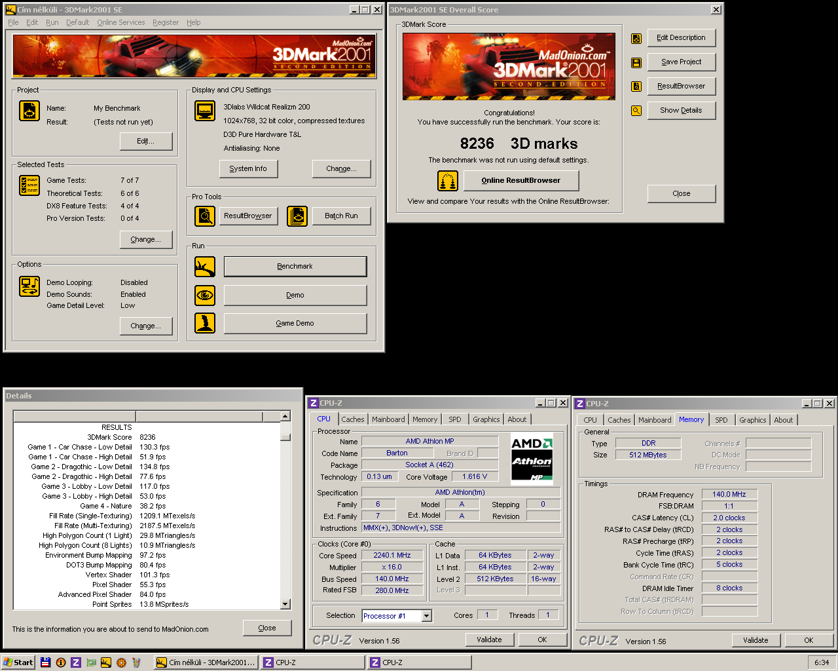Launch the Game Demo
This screenshot has height=671, width=838.
click(295, 324)
